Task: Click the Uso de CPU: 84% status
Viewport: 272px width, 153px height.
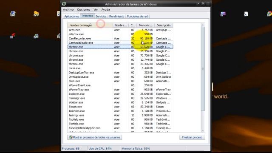Action: click(x=100, y=148)
